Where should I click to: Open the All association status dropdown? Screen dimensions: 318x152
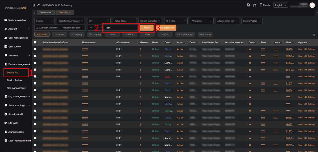click(227, 21)
